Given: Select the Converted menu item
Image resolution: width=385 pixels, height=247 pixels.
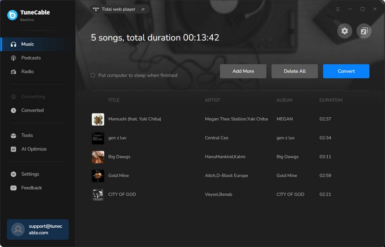Looking at the screenshot, I should pos(32,111).
